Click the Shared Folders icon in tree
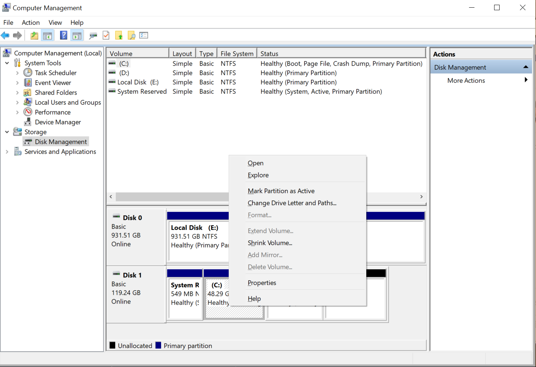Screen dimensions: 536x367 (28, 92)
